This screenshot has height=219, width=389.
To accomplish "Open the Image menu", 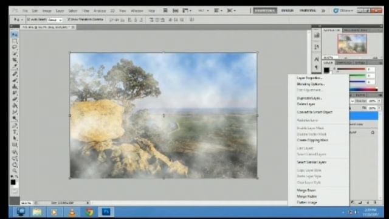I will pyautogui.click(x=47, y=11).
